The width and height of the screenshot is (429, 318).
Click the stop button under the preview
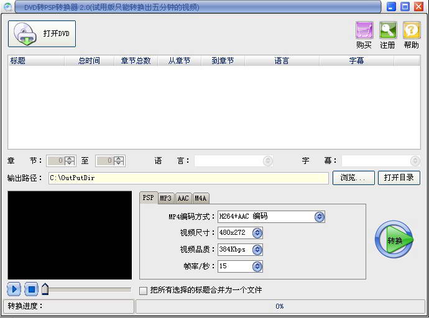(32, 289)
